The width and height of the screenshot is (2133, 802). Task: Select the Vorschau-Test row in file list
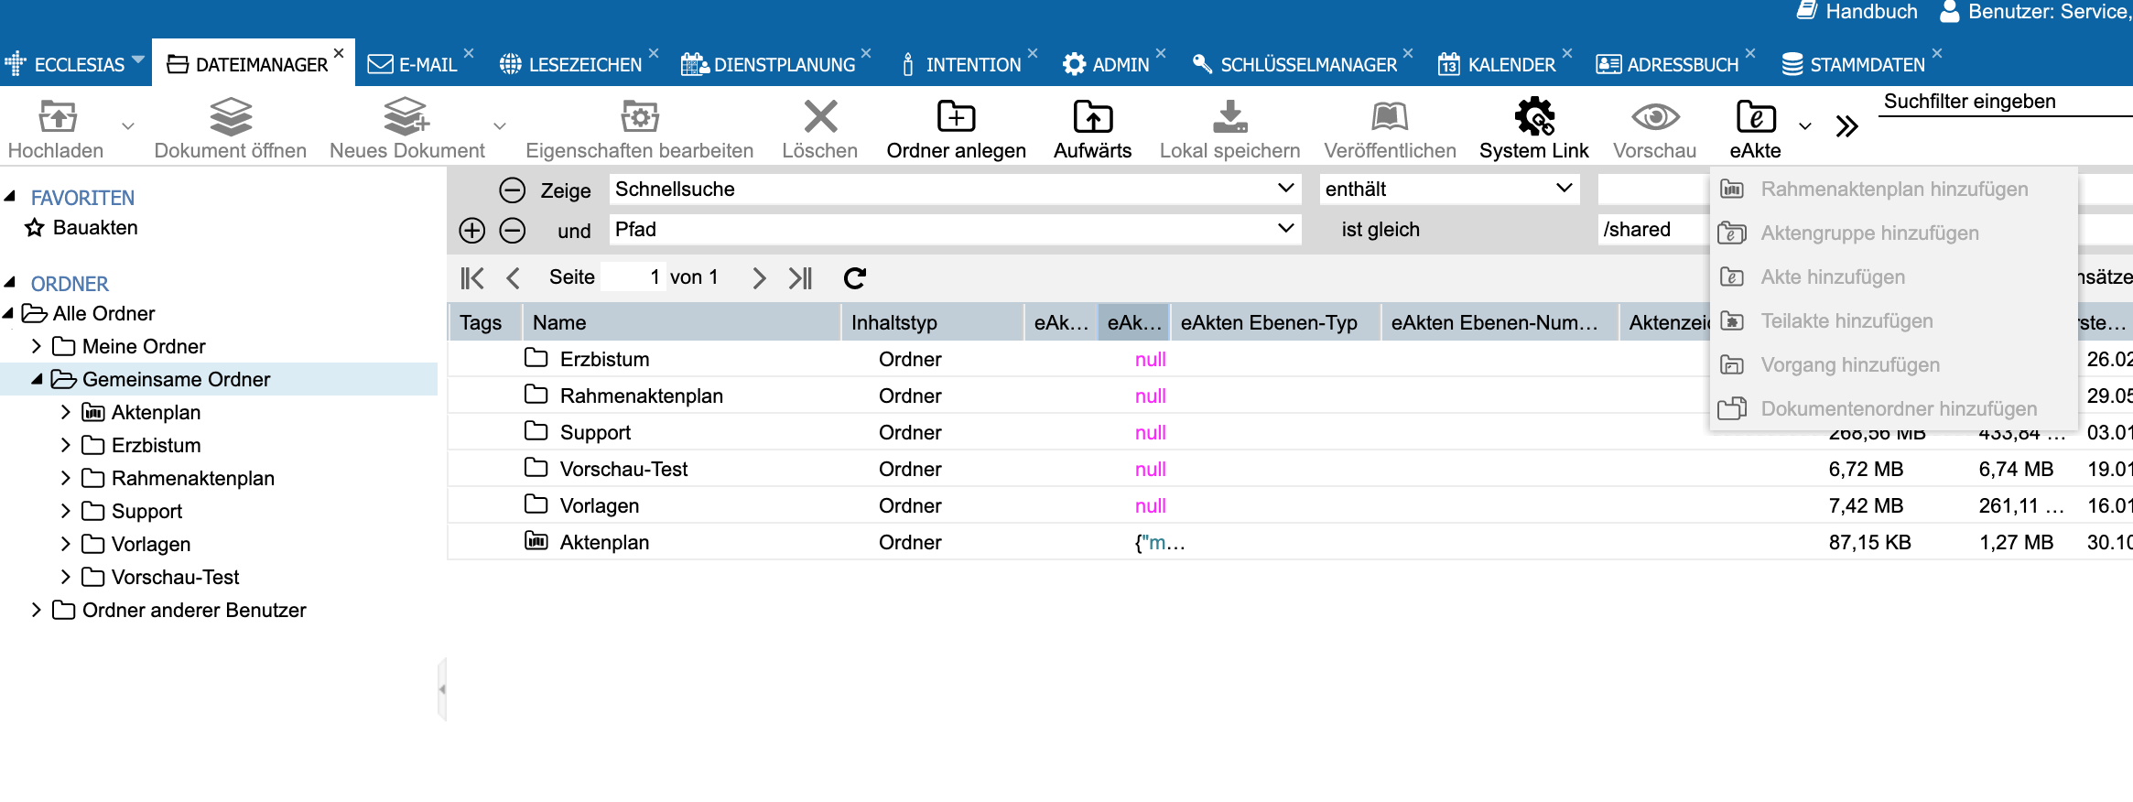1289,469
